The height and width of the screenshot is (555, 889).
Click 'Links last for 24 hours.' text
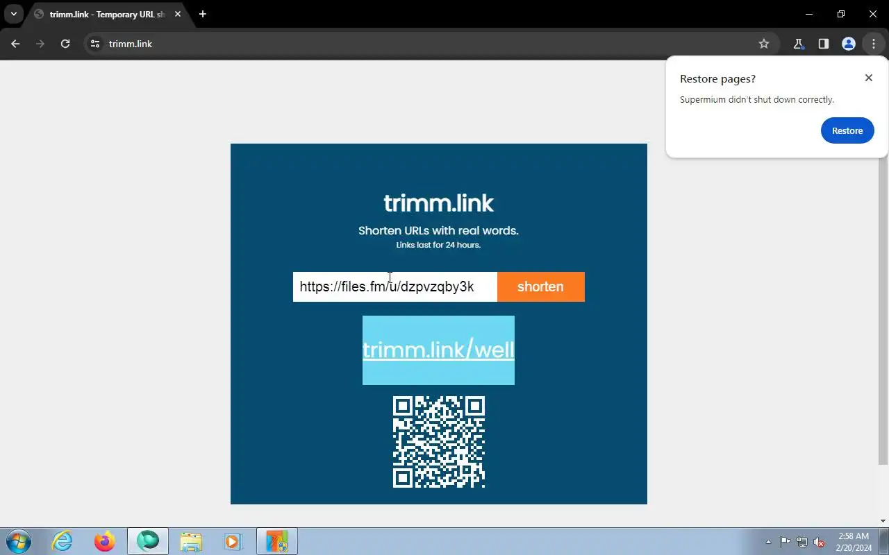point(438,245)
